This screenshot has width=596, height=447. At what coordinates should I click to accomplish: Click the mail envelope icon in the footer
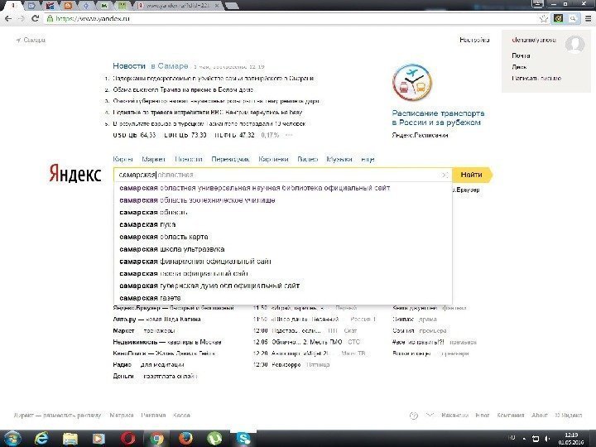coord(430,415)
